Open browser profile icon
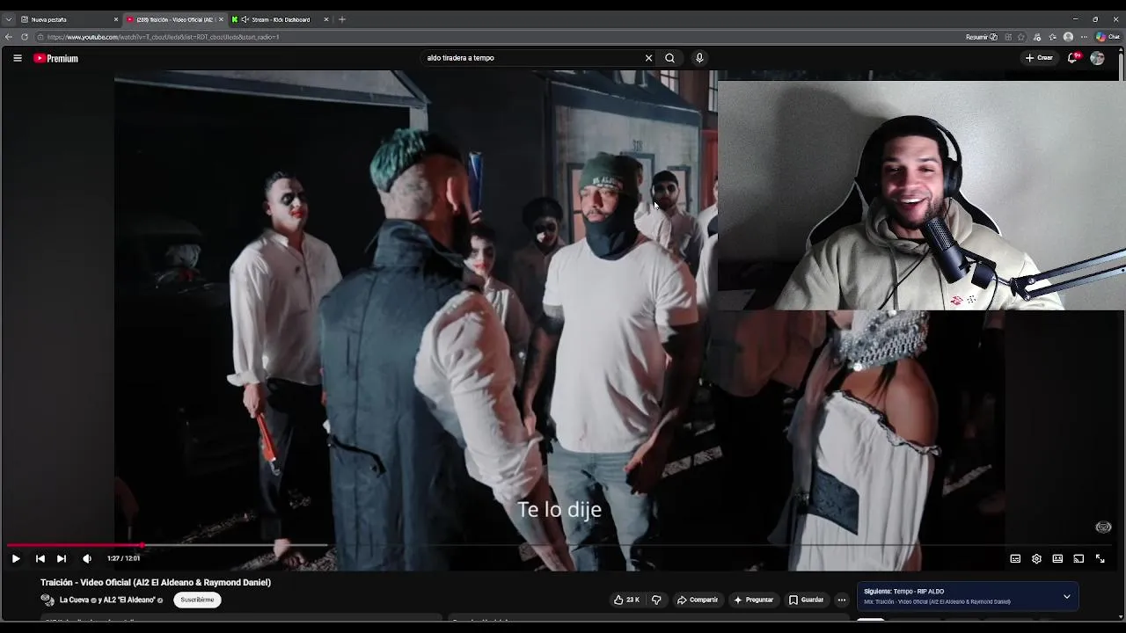 pyautogui.click(x=1068, y=37)
